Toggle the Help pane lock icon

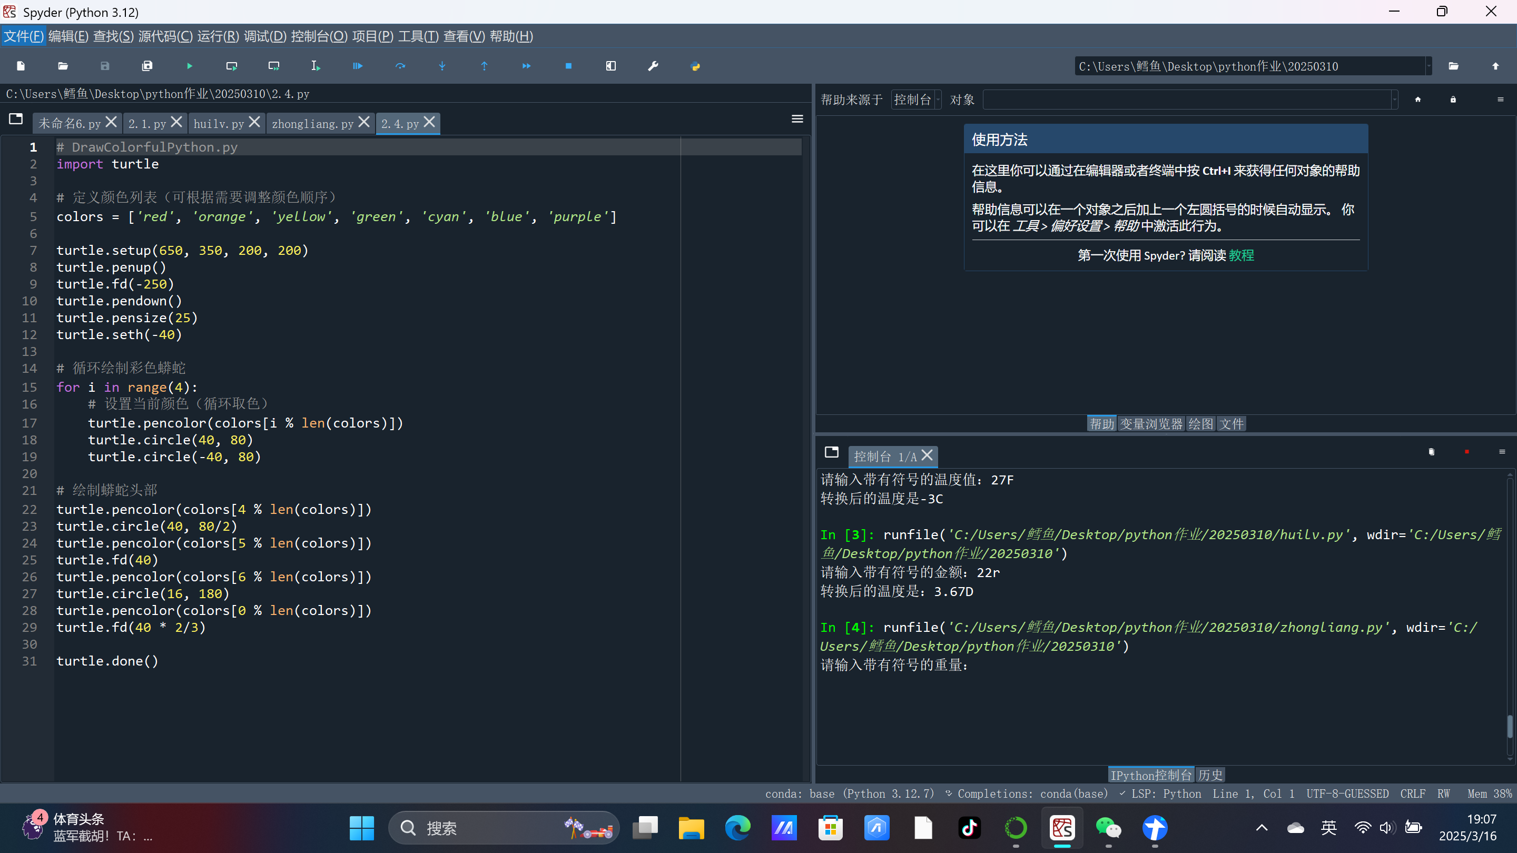click(x=1453, y=100)
